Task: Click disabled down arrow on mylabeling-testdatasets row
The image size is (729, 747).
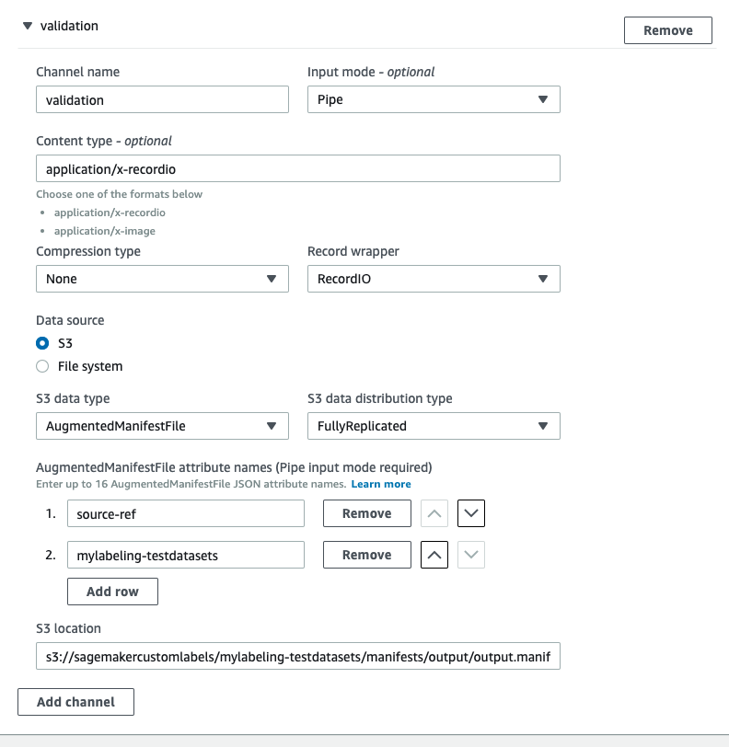Action: [x=471, y=555]
